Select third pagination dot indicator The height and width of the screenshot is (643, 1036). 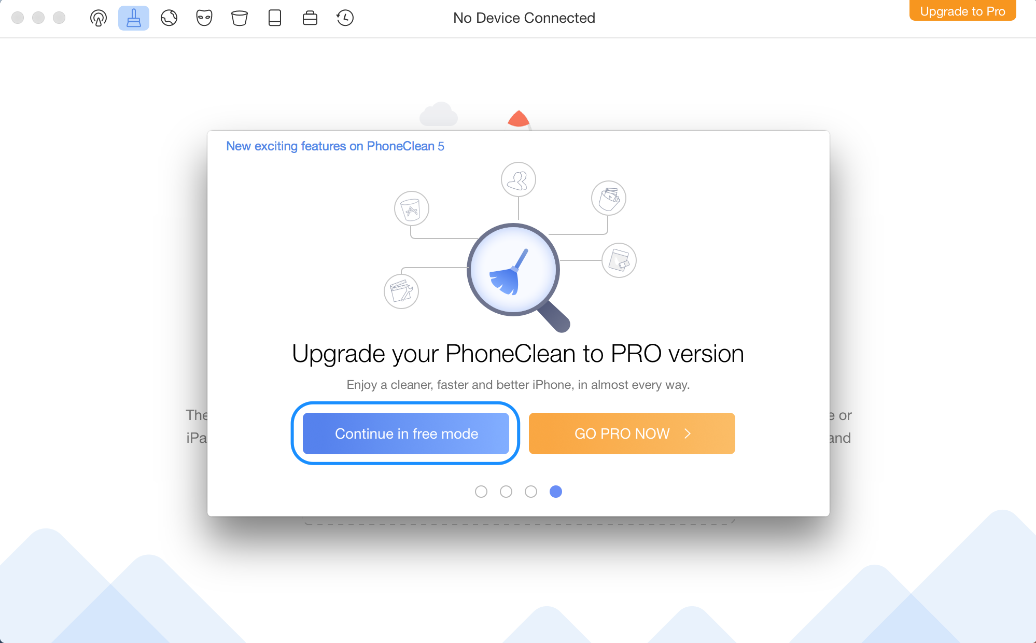(531, 491)
